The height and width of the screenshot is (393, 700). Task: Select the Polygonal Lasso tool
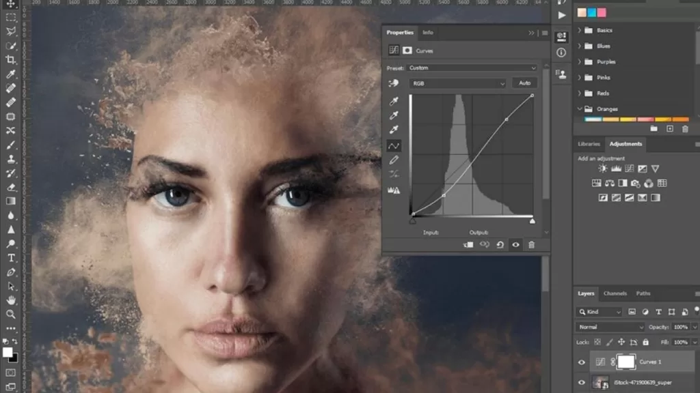coord(11,31)
